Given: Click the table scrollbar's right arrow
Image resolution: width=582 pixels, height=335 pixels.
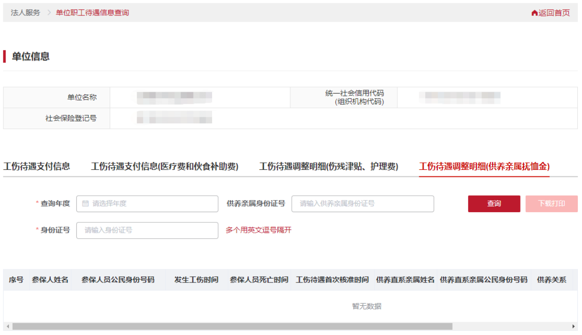Looking at the screenshot, I should (574, 327).
